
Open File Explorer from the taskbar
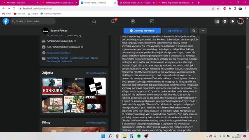pos(124,136)
